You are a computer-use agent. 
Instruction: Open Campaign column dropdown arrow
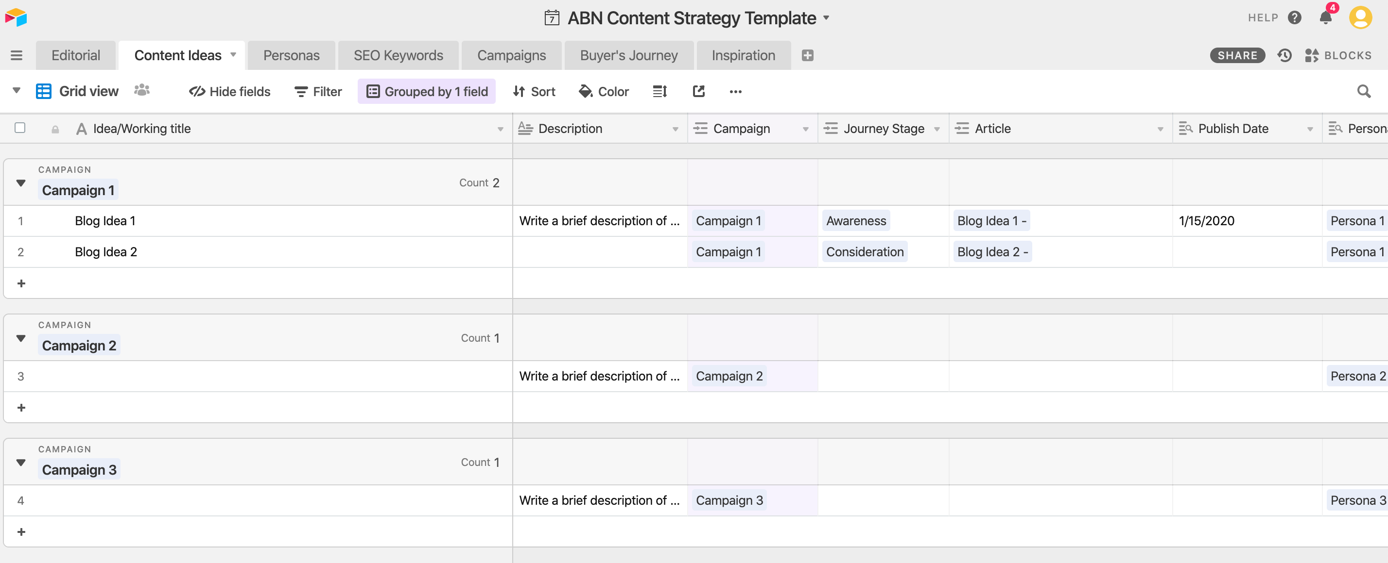coord(806,129)
